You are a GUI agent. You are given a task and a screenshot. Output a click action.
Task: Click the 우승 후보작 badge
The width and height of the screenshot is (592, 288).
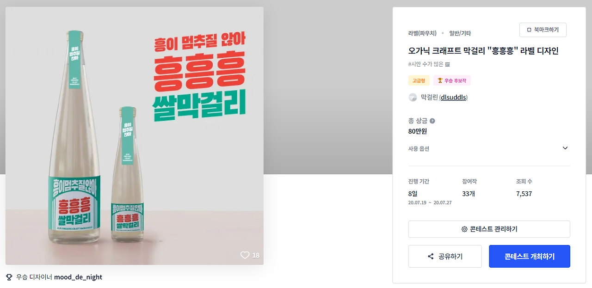point(452,81)
